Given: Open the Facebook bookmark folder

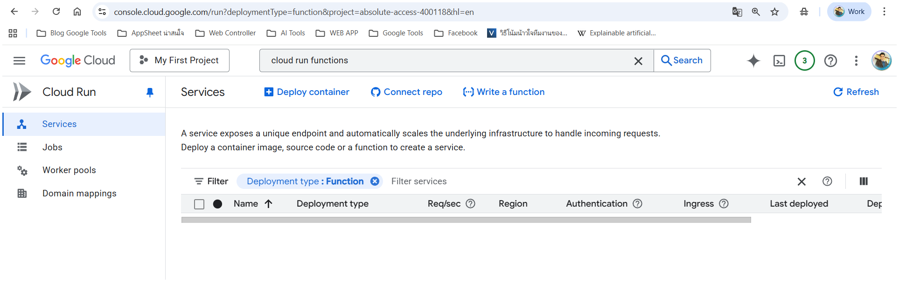Looking at the screenshot, I should pos(456,33).
